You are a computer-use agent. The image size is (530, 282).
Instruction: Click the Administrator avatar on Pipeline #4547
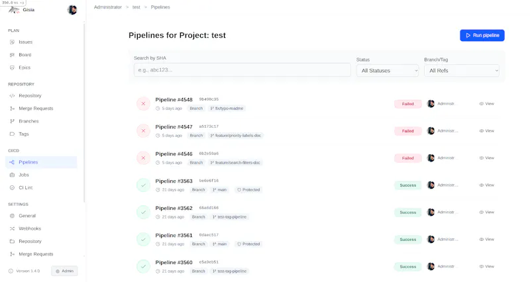(x=431, y=130)
